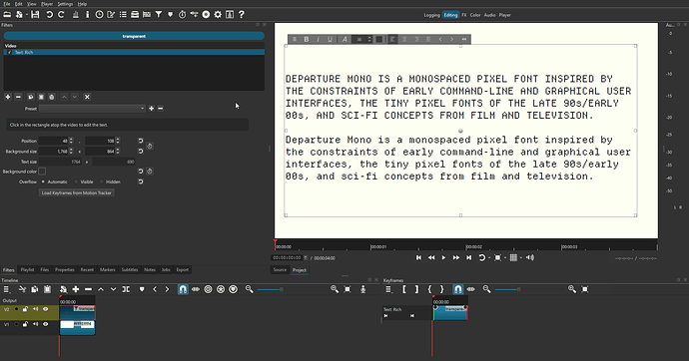Open timeline menu hamburger dropdown

pos(7,289)
